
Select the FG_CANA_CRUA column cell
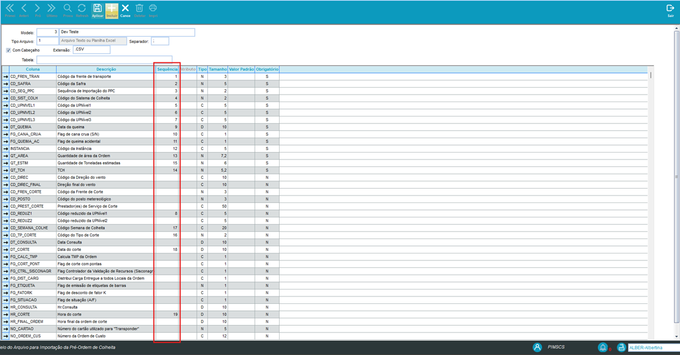32,134
